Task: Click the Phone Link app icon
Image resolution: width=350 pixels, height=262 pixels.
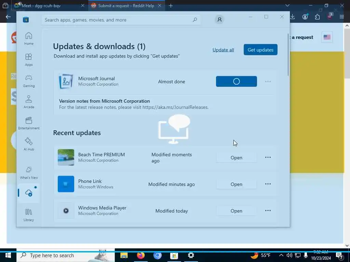Action: pos(66,184)
